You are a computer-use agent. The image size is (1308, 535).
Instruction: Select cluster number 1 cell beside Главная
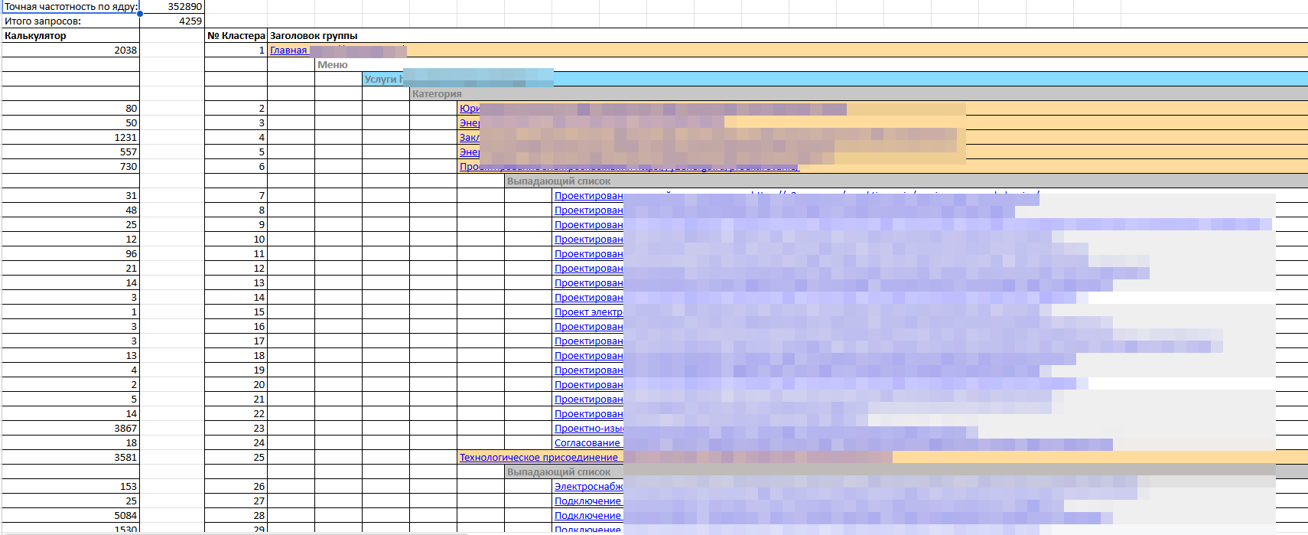pos(236,51)
